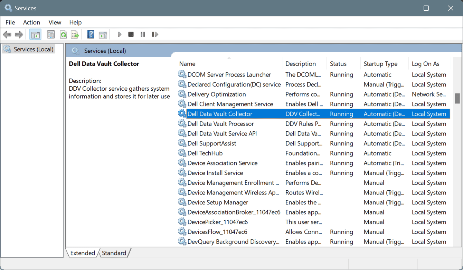
Task: Sort by the Log On As column header
Action: (429, 64)
